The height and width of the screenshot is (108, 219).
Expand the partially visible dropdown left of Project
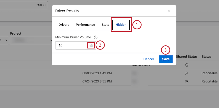[4, 40]
